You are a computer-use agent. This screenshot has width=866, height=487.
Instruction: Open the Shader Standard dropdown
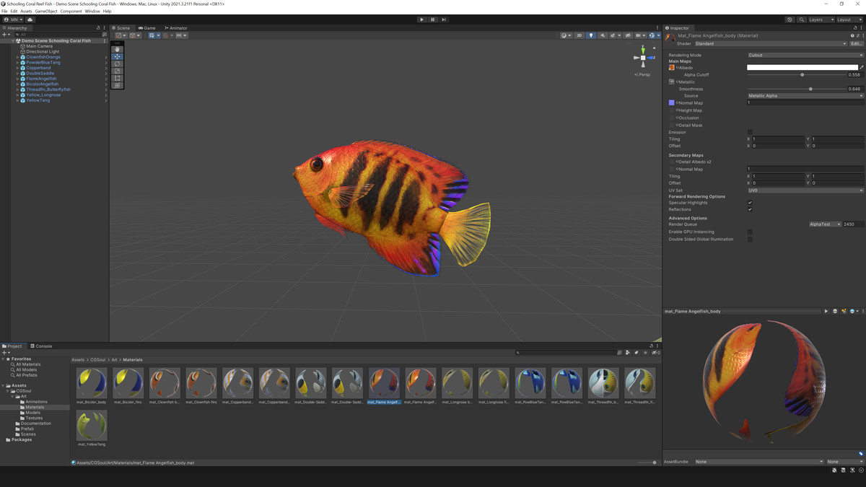pyautogui.click(x=771, y=43)
